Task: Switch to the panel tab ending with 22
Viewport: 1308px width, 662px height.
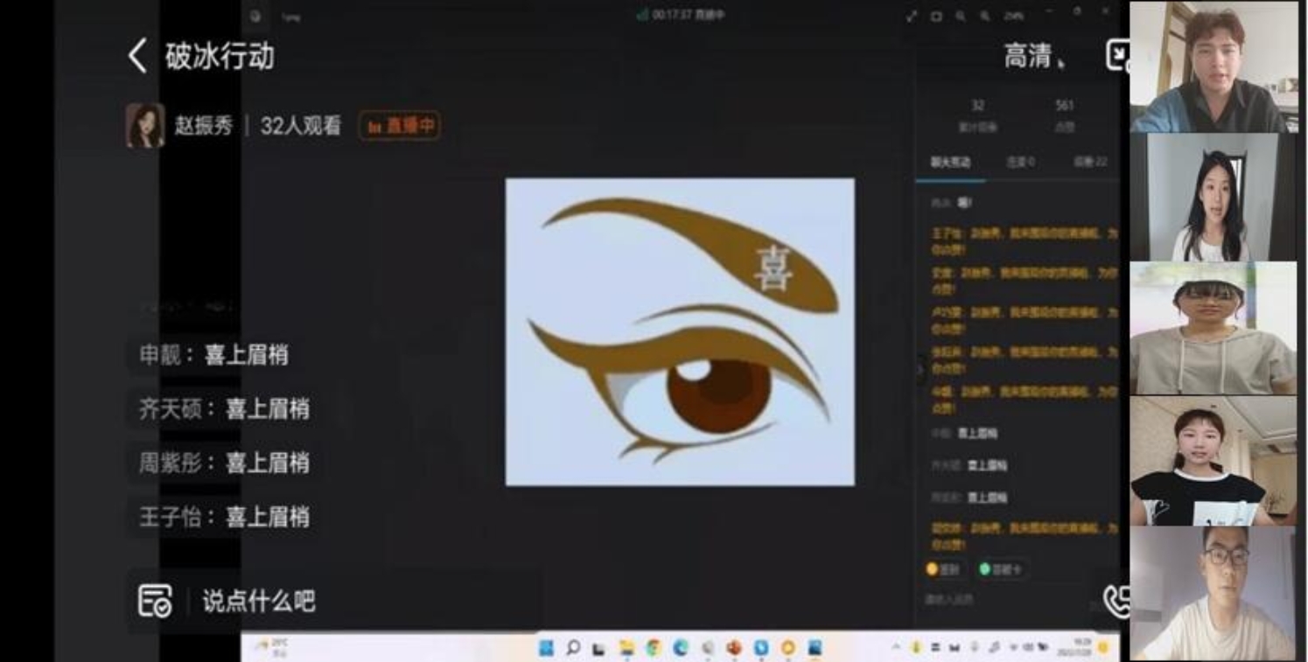Action: [x=1090, y=162]
